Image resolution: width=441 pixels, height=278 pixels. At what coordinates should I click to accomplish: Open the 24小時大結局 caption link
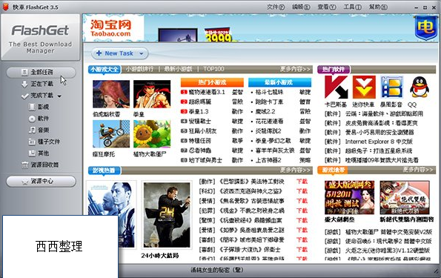point(160,256)
